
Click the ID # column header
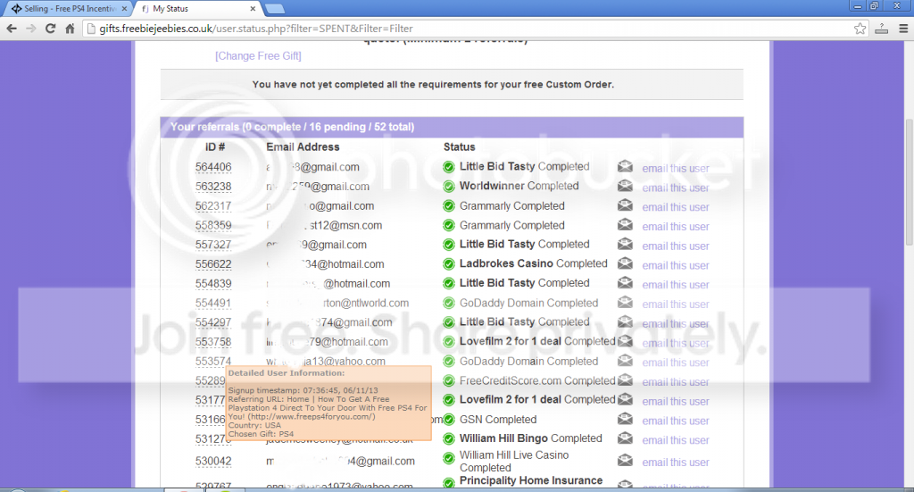[x=215, y=147]
